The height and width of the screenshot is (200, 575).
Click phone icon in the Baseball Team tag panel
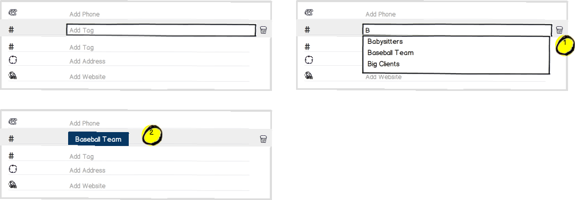[13, 121]
